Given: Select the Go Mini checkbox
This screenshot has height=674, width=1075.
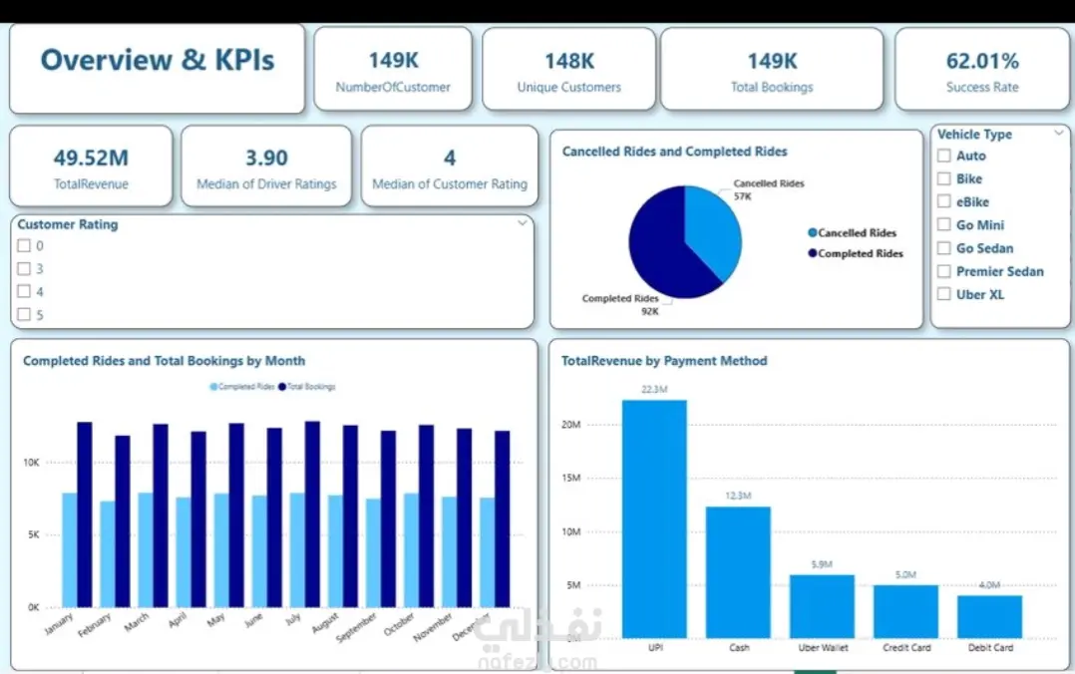Looking at the screenshot, I should point(944,225).
